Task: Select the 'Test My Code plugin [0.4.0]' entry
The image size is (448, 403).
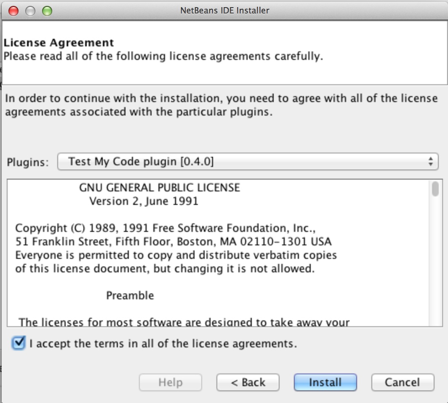Action: coord(141,161)
